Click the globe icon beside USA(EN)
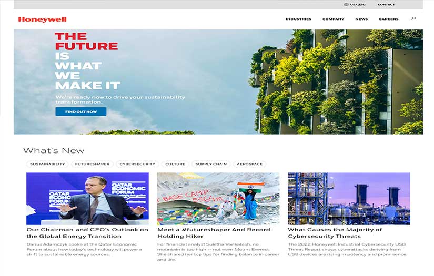 [346, 4]
